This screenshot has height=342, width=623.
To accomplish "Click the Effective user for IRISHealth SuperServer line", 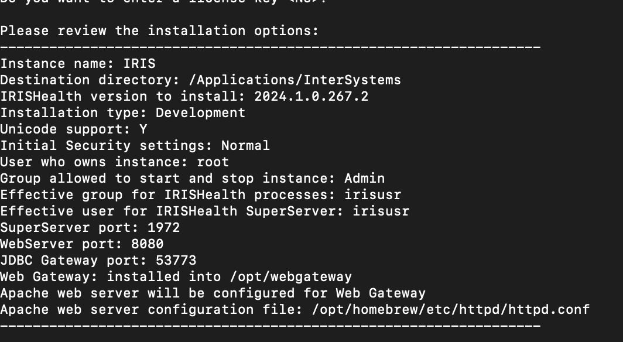I will click(204, 211).
